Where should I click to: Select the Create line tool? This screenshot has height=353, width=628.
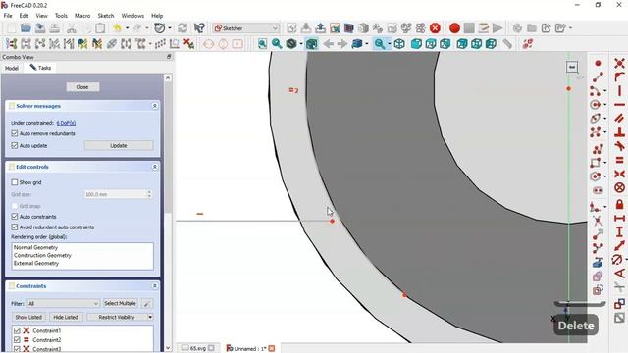click(x=598, y=76)
